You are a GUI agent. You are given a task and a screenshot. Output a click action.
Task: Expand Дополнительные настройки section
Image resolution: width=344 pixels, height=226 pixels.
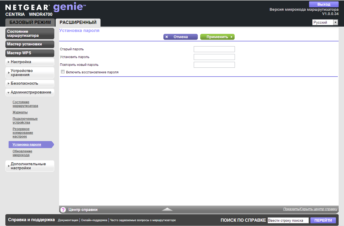30,166
